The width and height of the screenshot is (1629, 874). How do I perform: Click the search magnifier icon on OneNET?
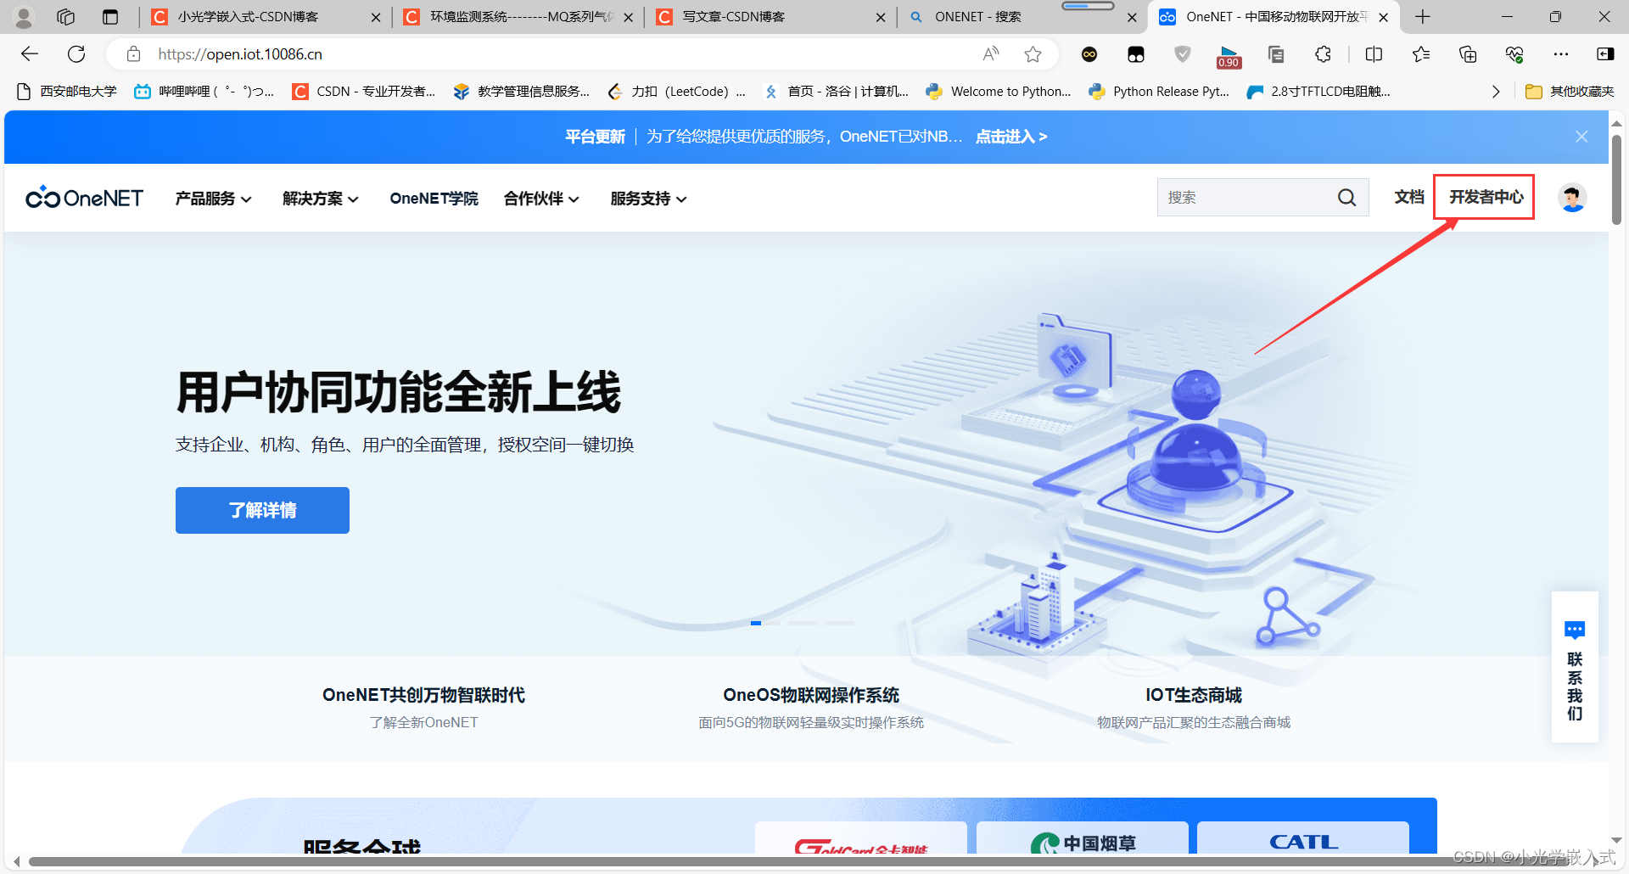coord(1346,198)
